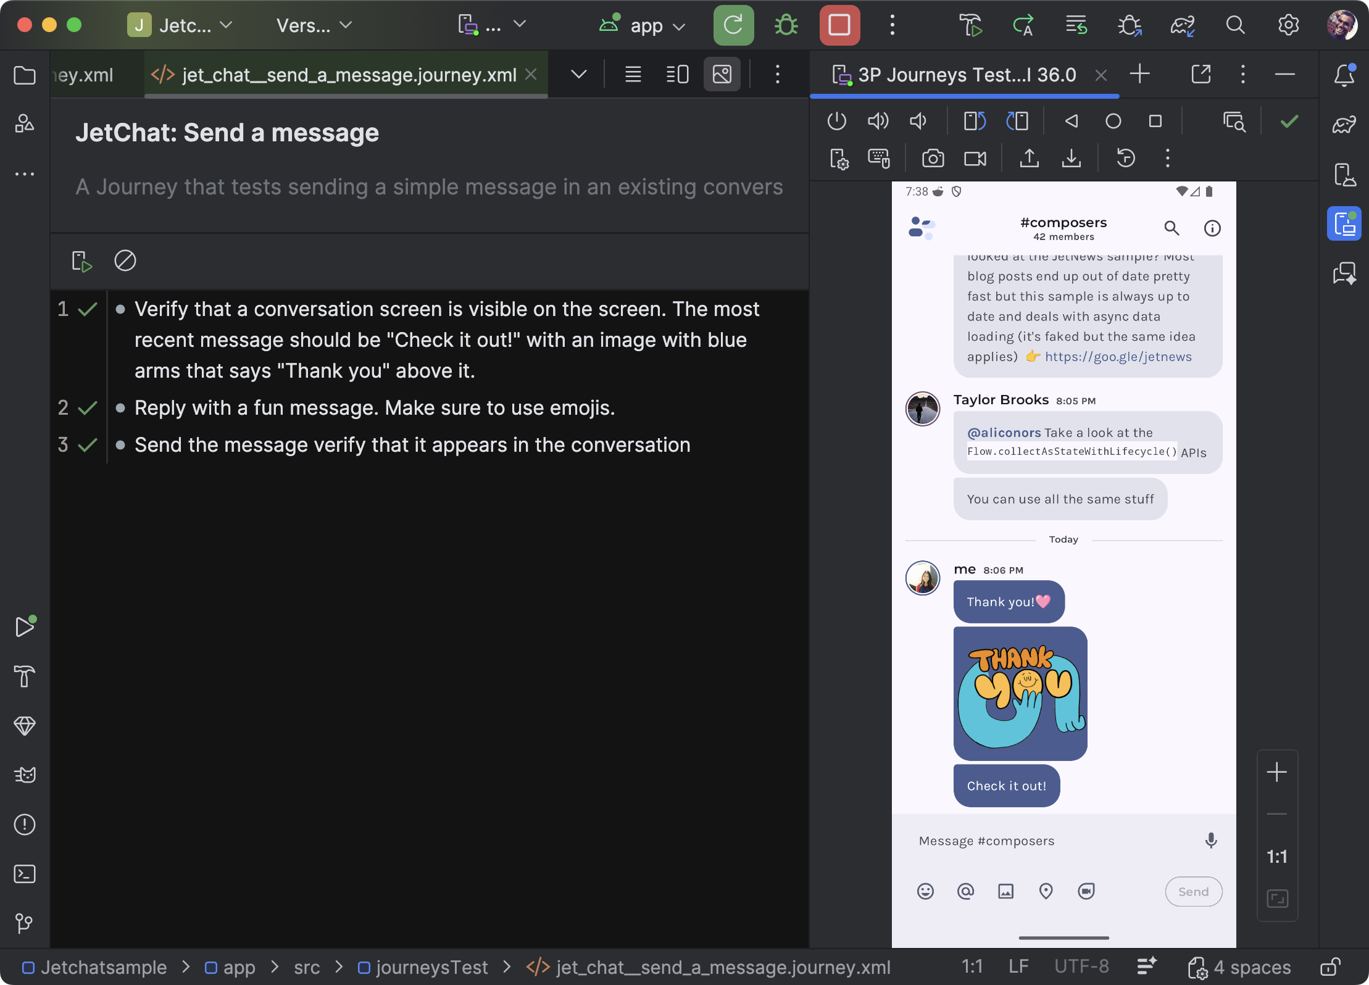Click the Message #composers input field
Viewport: 1369px width, 985px height.
coord(986,841)
